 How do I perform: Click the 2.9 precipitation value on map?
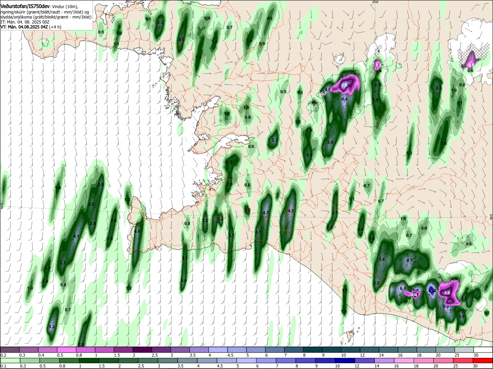(80, 344)
